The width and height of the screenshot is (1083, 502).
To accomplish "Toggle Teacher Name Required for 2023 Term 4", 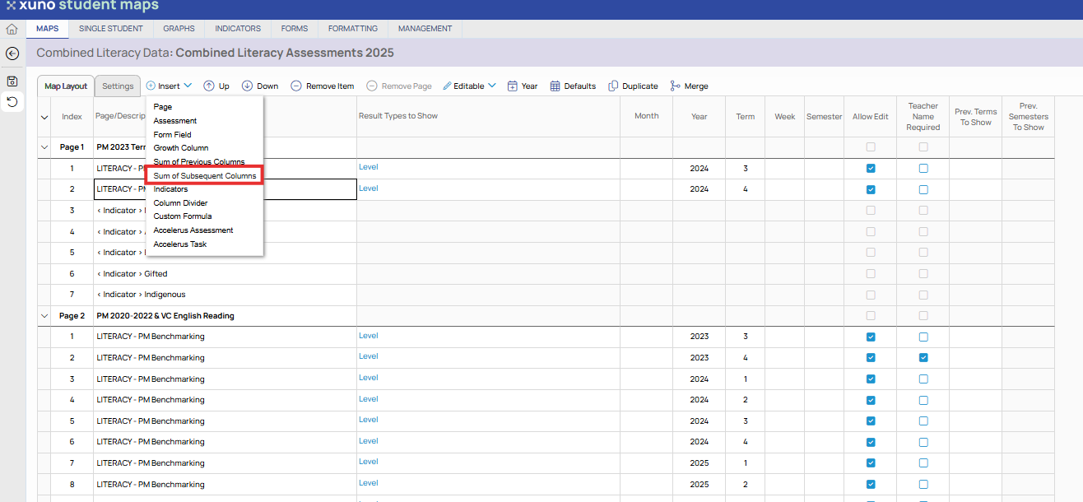I will coord(923,357).
